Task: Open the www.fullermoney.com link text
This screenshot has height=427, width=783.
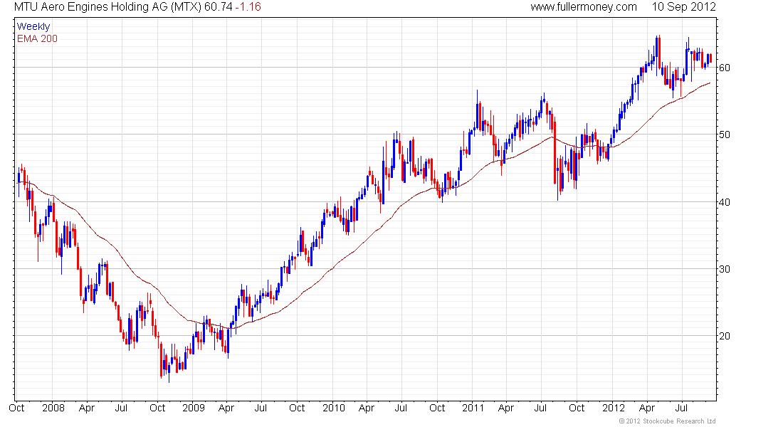Action: (584, 7)
